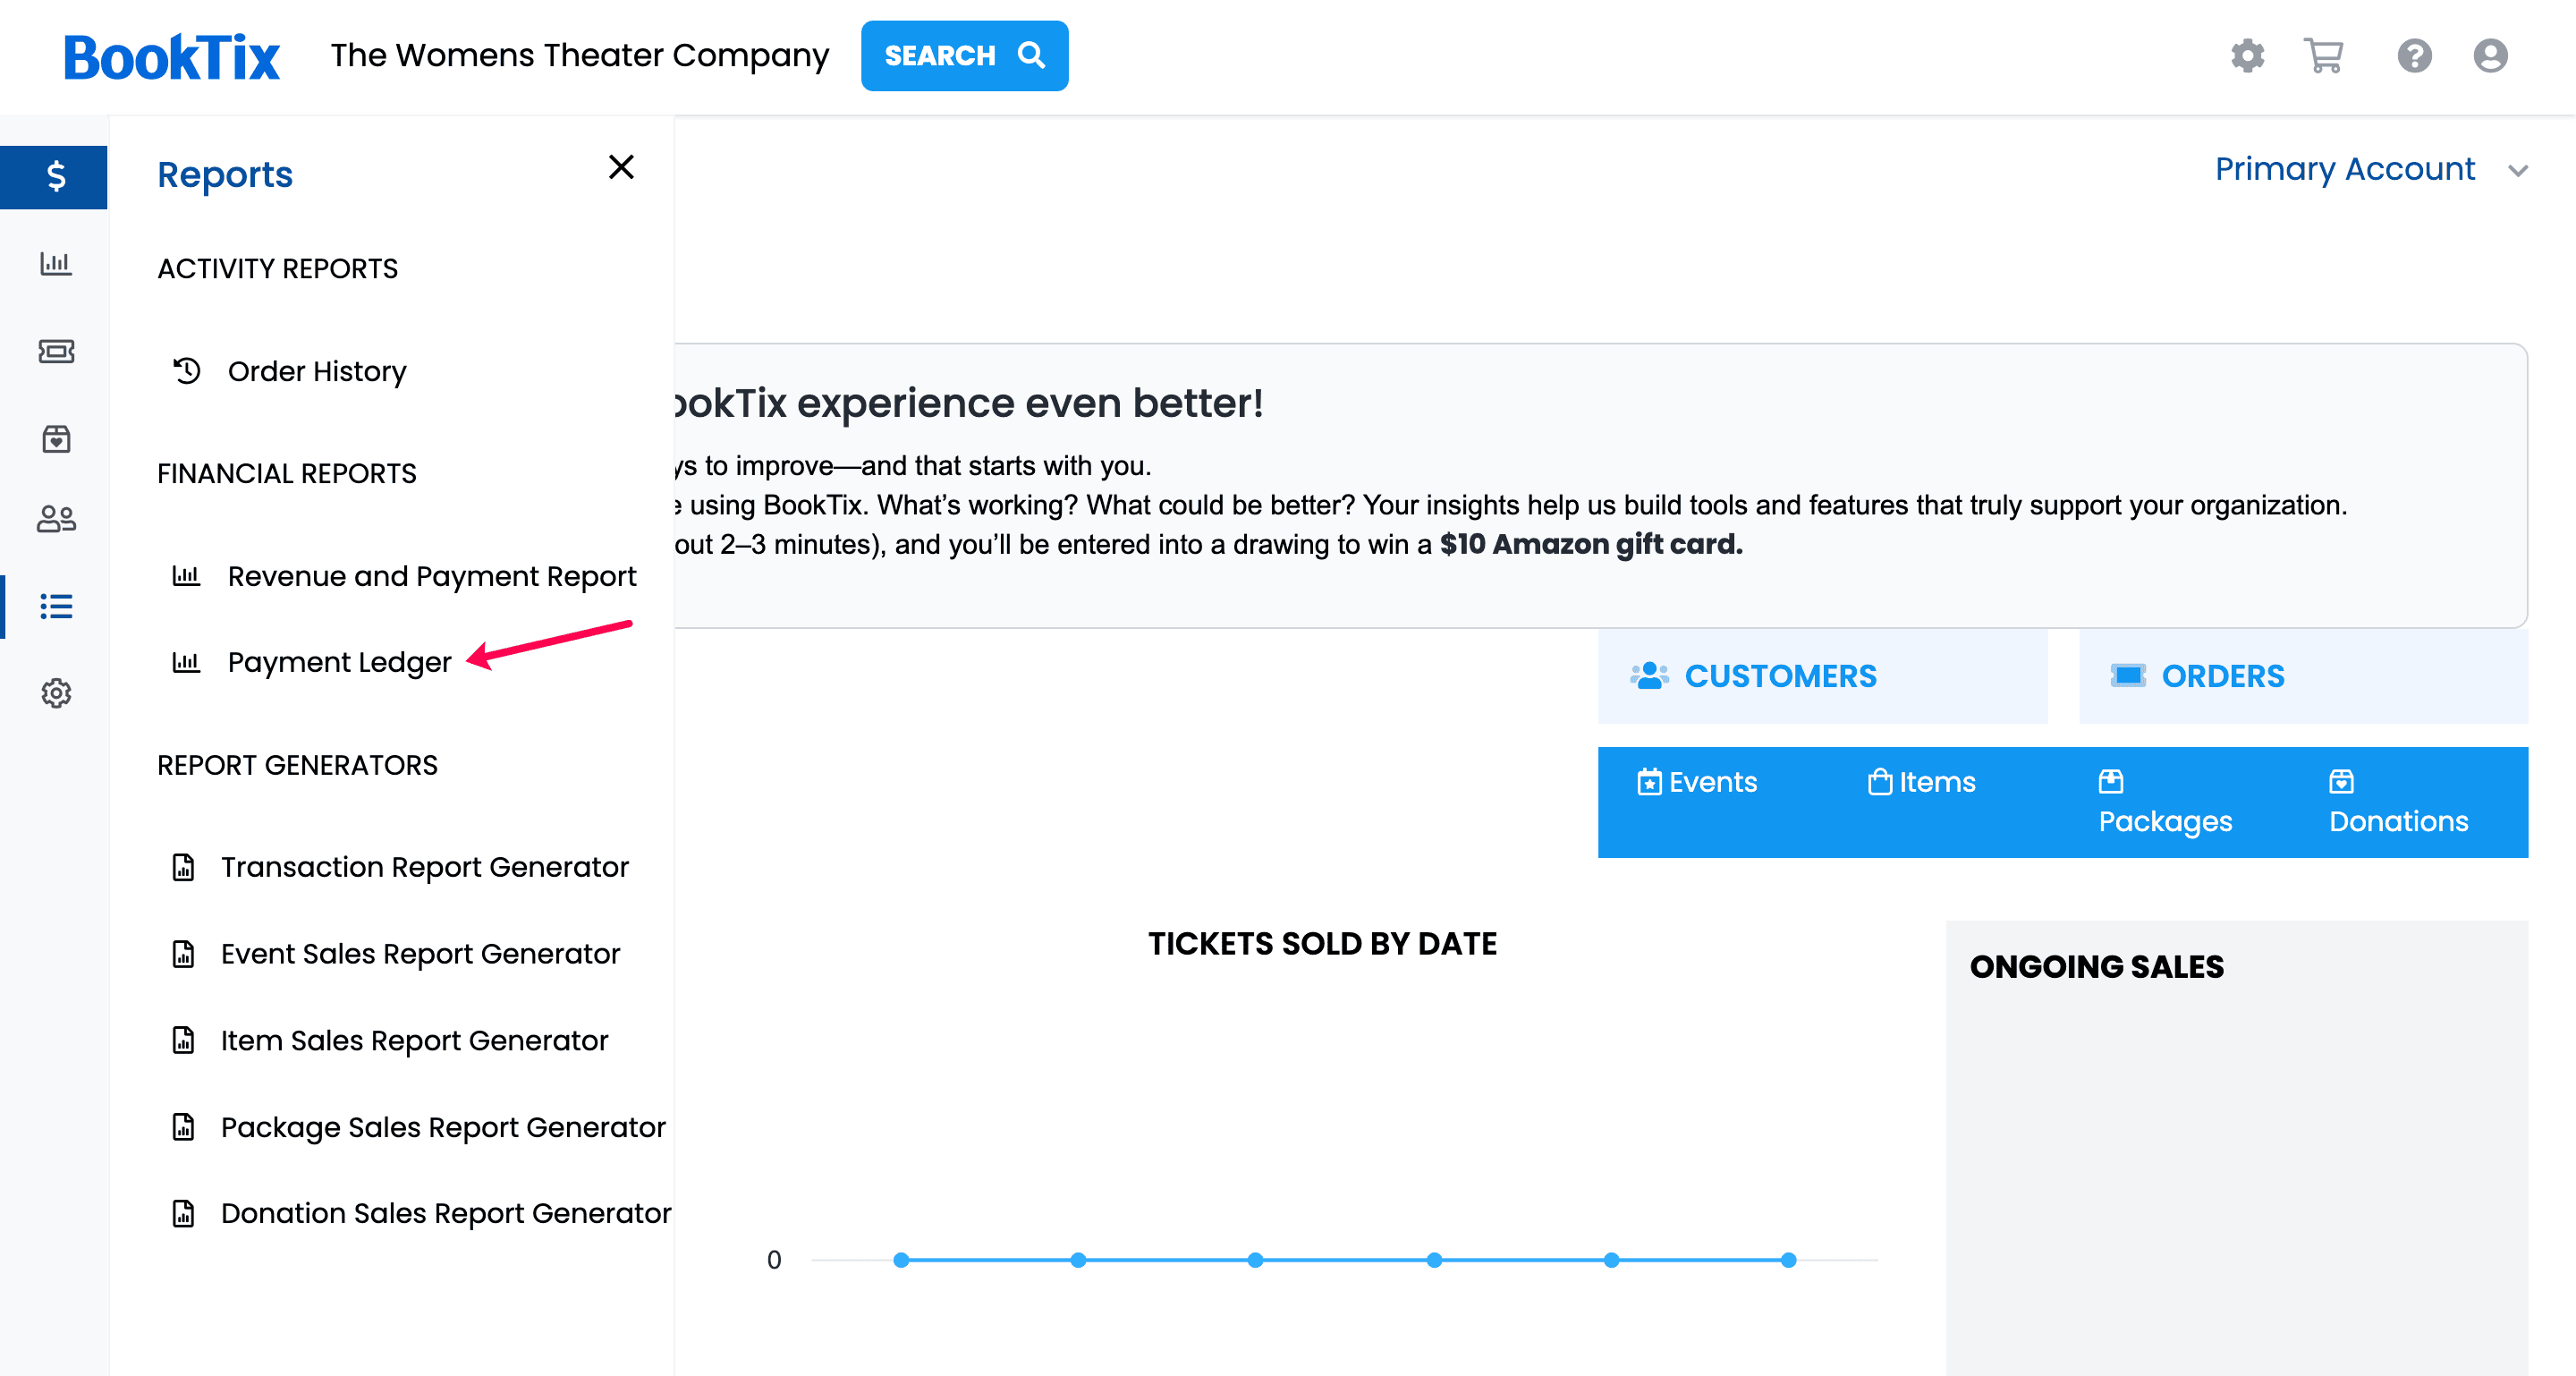The width and height of the screenshot is (2576, 1376).
Task: Click the SEARCH button
Action: pos(964,56)
